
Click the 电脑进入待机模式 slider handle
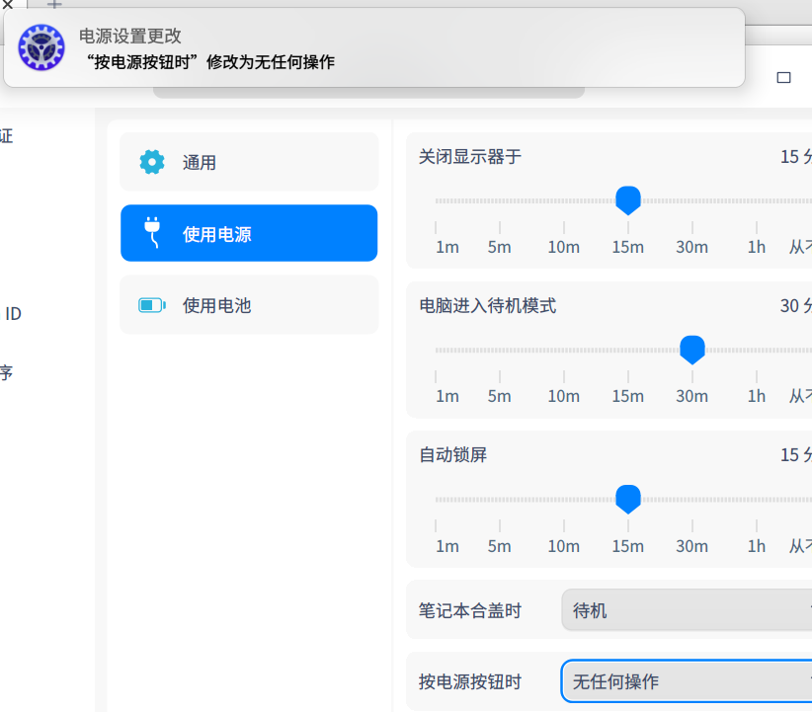692,350
